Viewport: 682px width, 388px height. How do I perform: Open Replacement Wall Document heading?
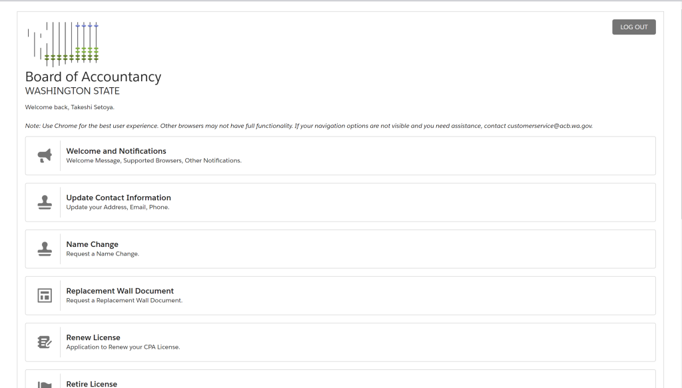click(120, 291)
